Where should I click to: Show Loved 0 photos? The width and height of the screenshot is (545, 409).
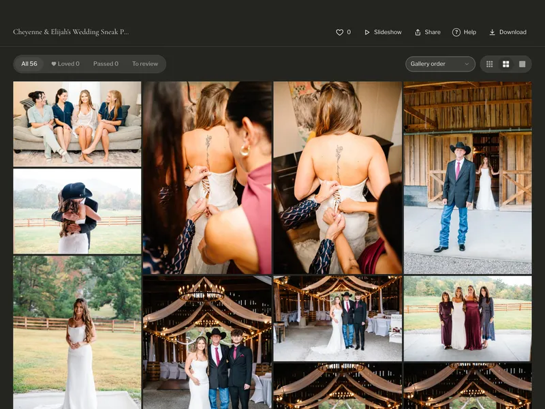coord(65,64)
